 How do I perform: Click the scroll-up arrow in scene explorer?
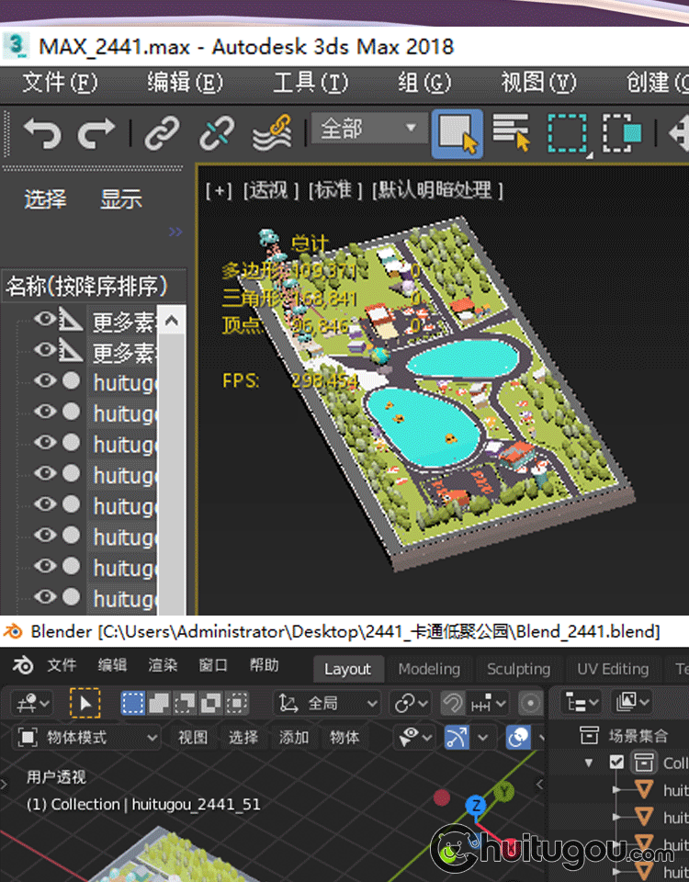click(x=172, y=322)
